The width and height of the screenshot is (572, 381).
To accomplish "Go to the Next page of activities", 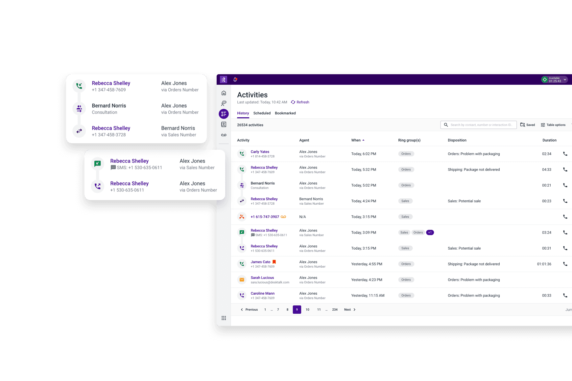I will coord(349,309).
